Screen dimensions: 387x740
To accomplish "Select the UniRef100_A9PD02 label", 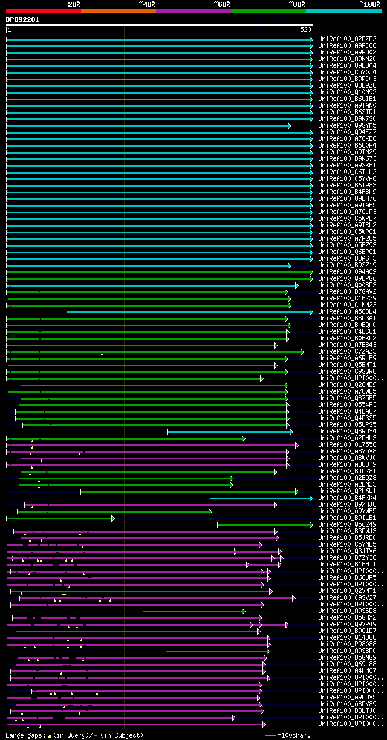I will pos(347,53).
